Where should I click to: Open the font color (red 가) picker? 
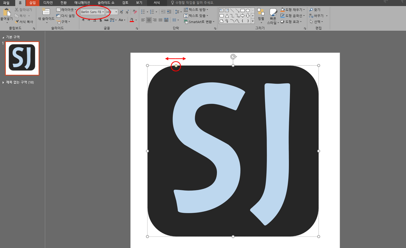pos(132,20)
